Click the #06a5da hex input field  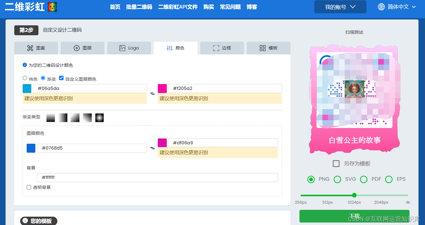(x=90, y=88)
